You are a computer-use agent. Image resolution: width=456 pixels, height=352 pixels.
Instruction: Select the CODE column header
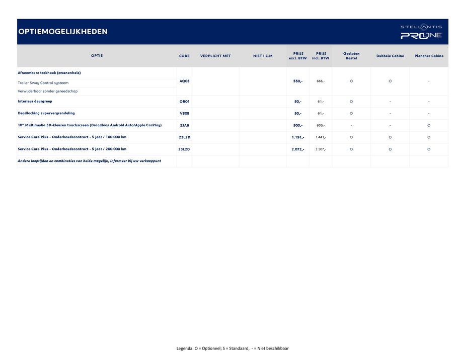click(x=184, y=56)
